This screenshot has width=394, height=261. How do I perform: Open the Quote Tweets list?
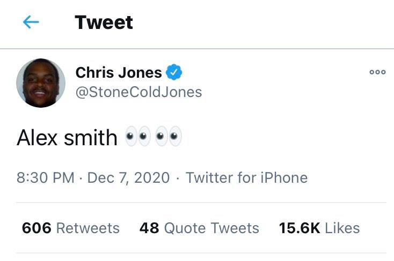pos(211,228)
